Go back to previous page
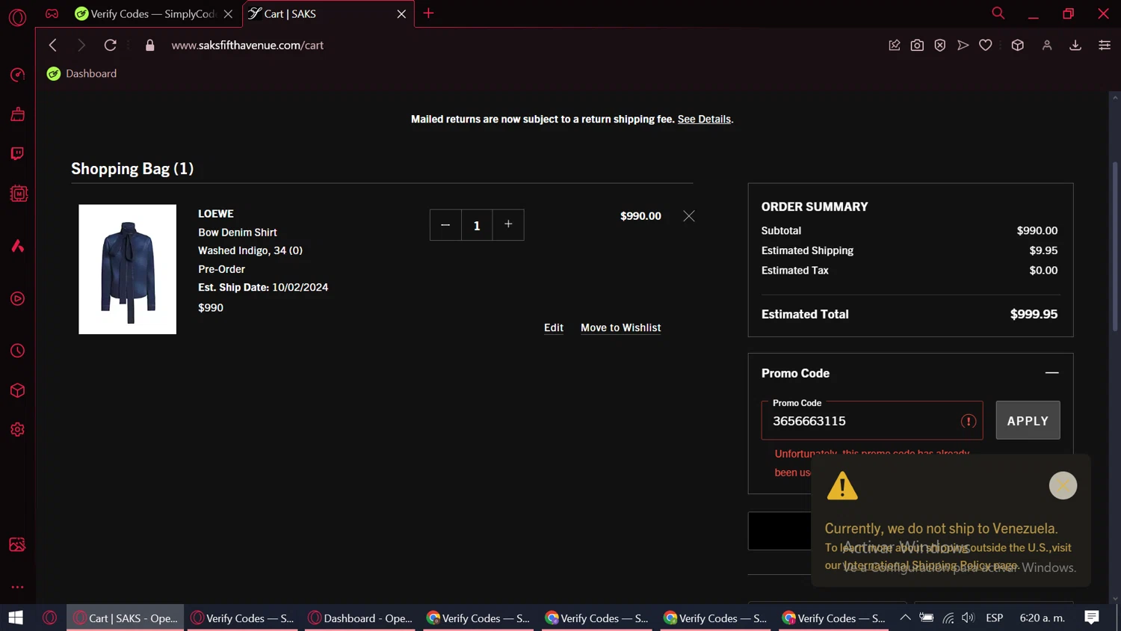This screenshot has width=1121, height=631. coord(52,45)
